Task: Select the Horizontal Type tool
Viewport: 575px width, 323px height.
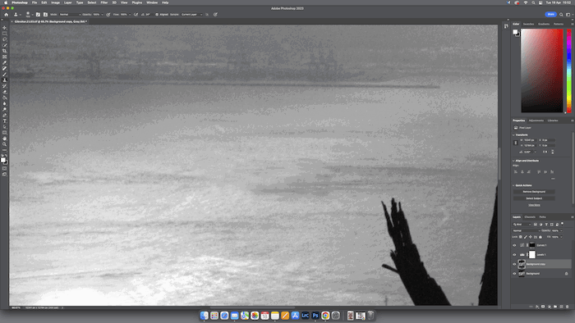Action: [x=4, y=121]
